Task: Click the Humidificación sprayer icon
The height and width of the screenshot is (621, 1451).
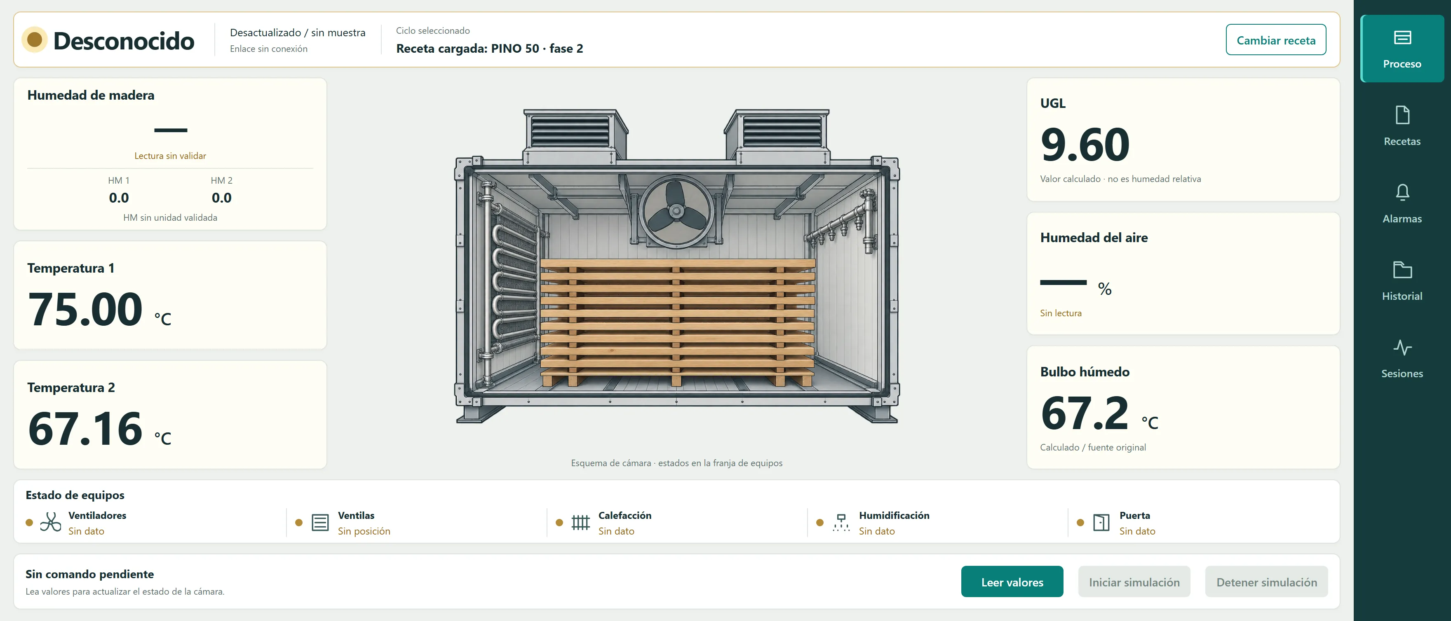Action: 841,523
